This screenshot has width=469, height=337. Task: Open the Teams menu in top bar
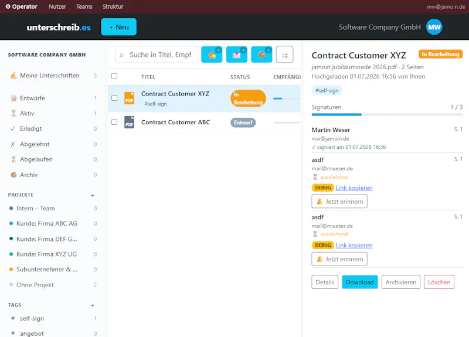pos(84,6)
